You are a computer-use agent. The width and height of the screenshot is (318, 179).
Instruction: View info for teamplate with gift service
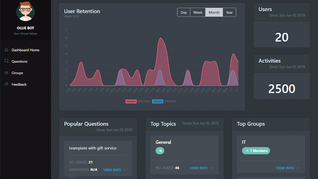tap(112, 170)
